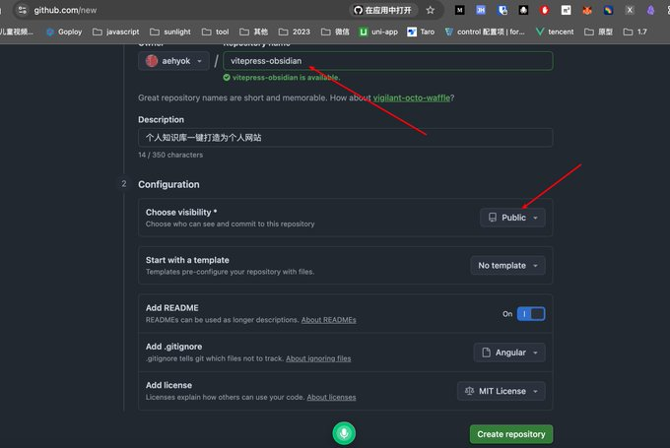This screenshot has width=670, height=448.
Task: Click the Description text field
Action: coord(345,138)
